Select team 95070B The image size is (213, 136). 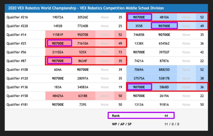[x=83, y=35]
